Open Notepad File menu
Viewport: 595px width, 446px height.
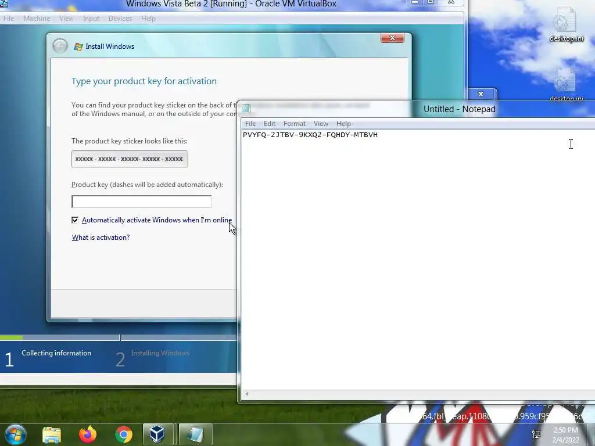(250, 124)
